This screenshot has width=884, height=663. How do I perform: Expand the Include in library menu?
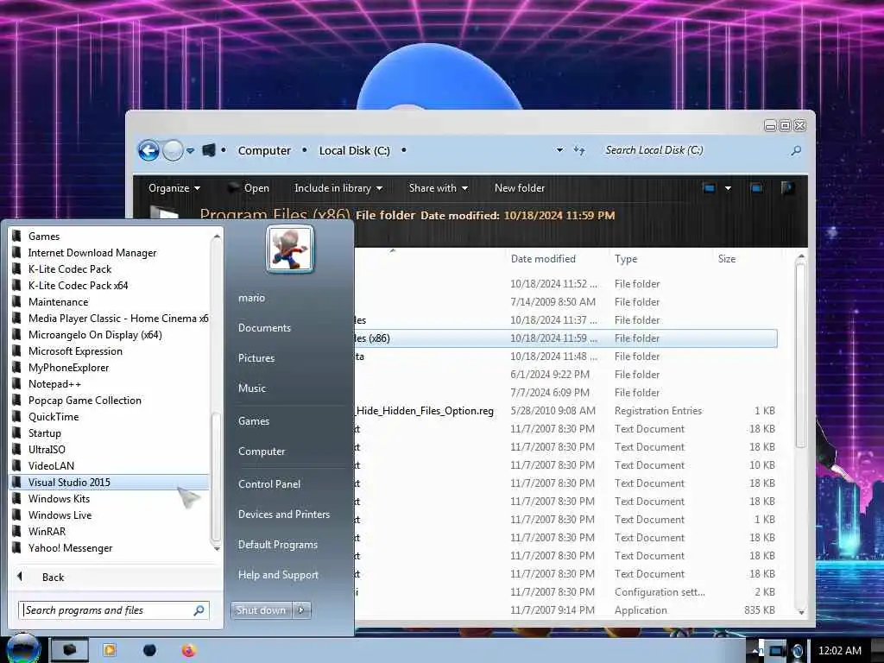pos(338,187)
